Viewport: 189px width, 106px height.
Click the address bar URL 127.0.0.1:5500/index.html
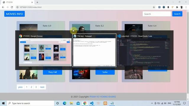(30, 7)
